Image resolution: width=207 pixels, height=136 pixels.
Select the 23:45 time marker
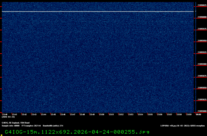click(x=53, y=114)
